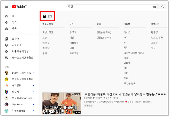The height and width of the screenshot is (117, 170).
Task: Collapse the 필터 filter panel
Action: coord(47,16)
